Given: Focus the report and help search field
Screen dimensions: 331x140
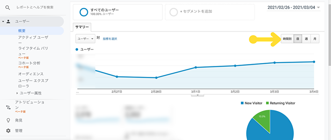Looking at the screenshot, I should [x=35, y=7].
